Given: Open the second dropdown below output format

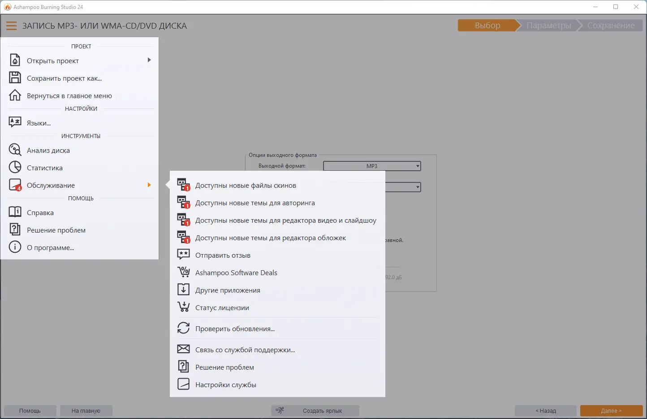Looking at the screenshot, I should [403, 187].
